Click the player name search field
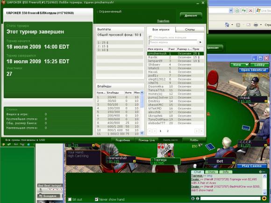The image size is (271, 203). tap(173, 42)
